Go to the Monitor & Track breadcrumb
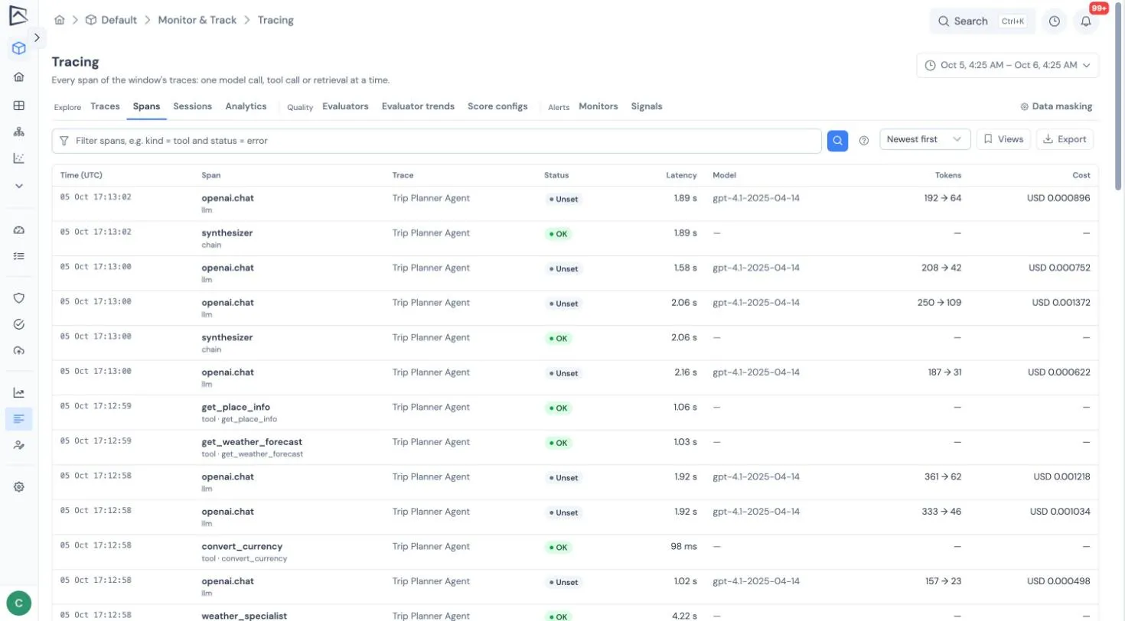 tap(197, 21)
